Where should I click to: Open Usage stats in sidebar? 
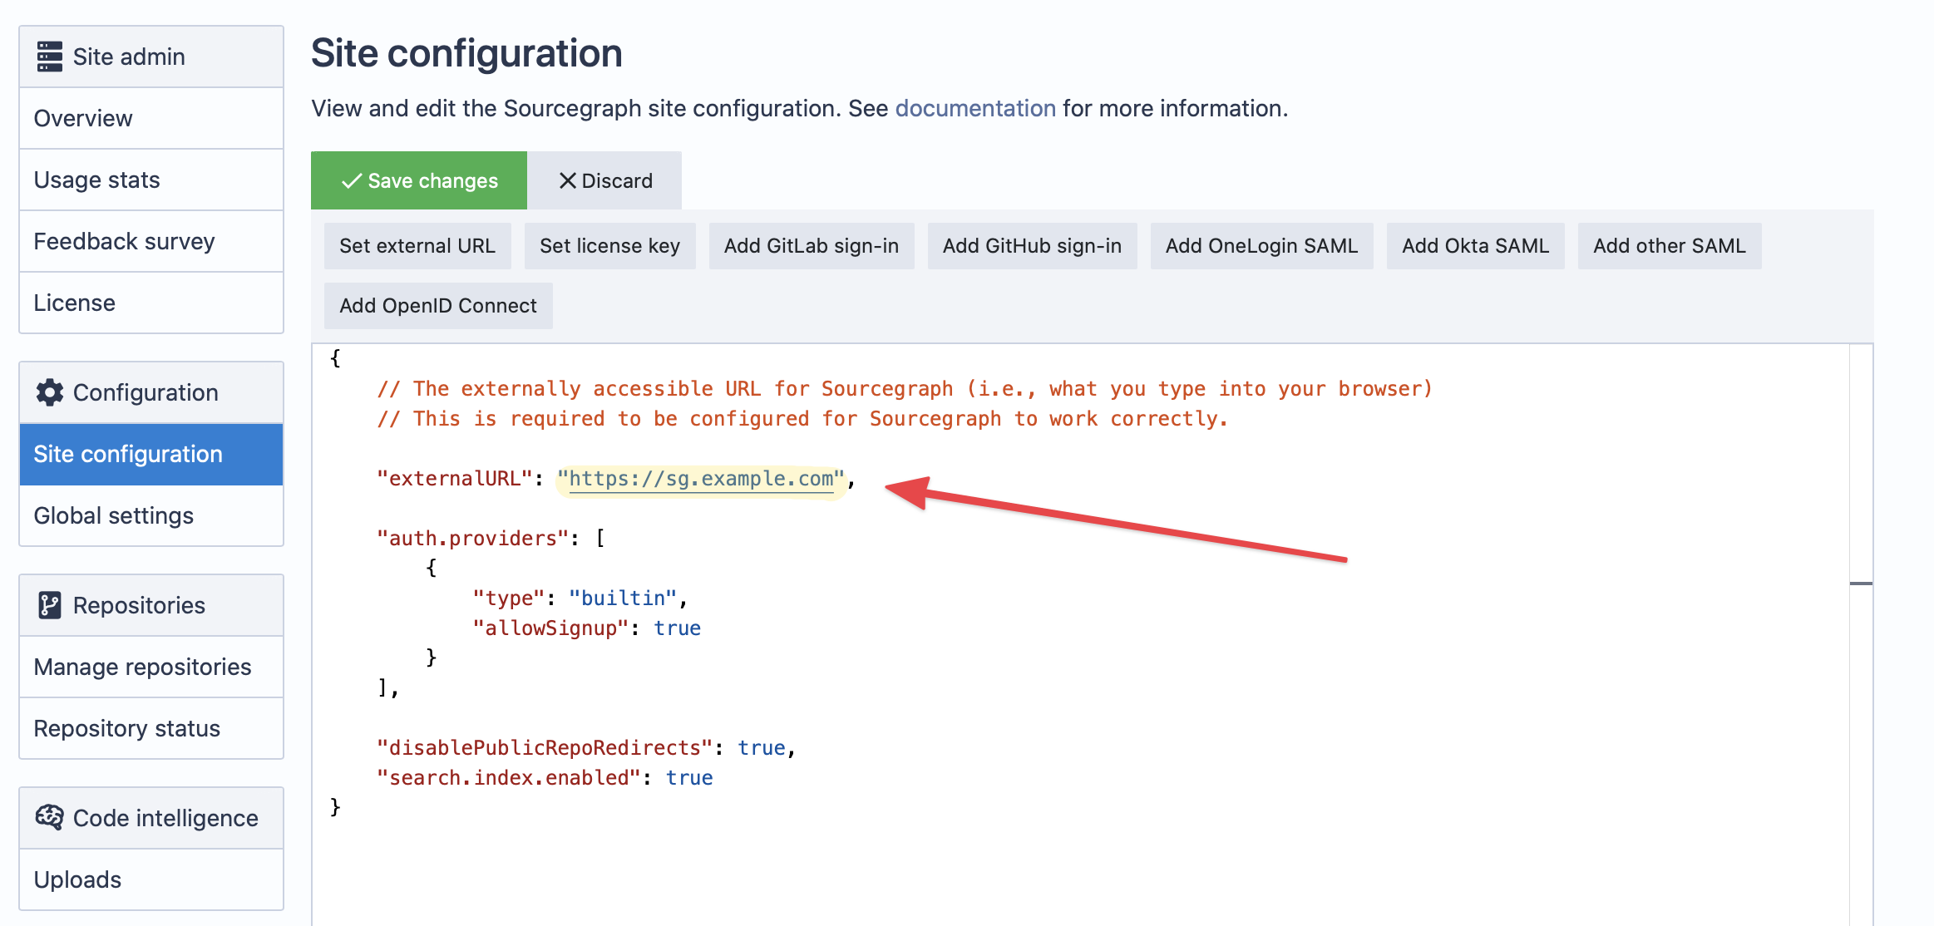(x=151, y=180)
